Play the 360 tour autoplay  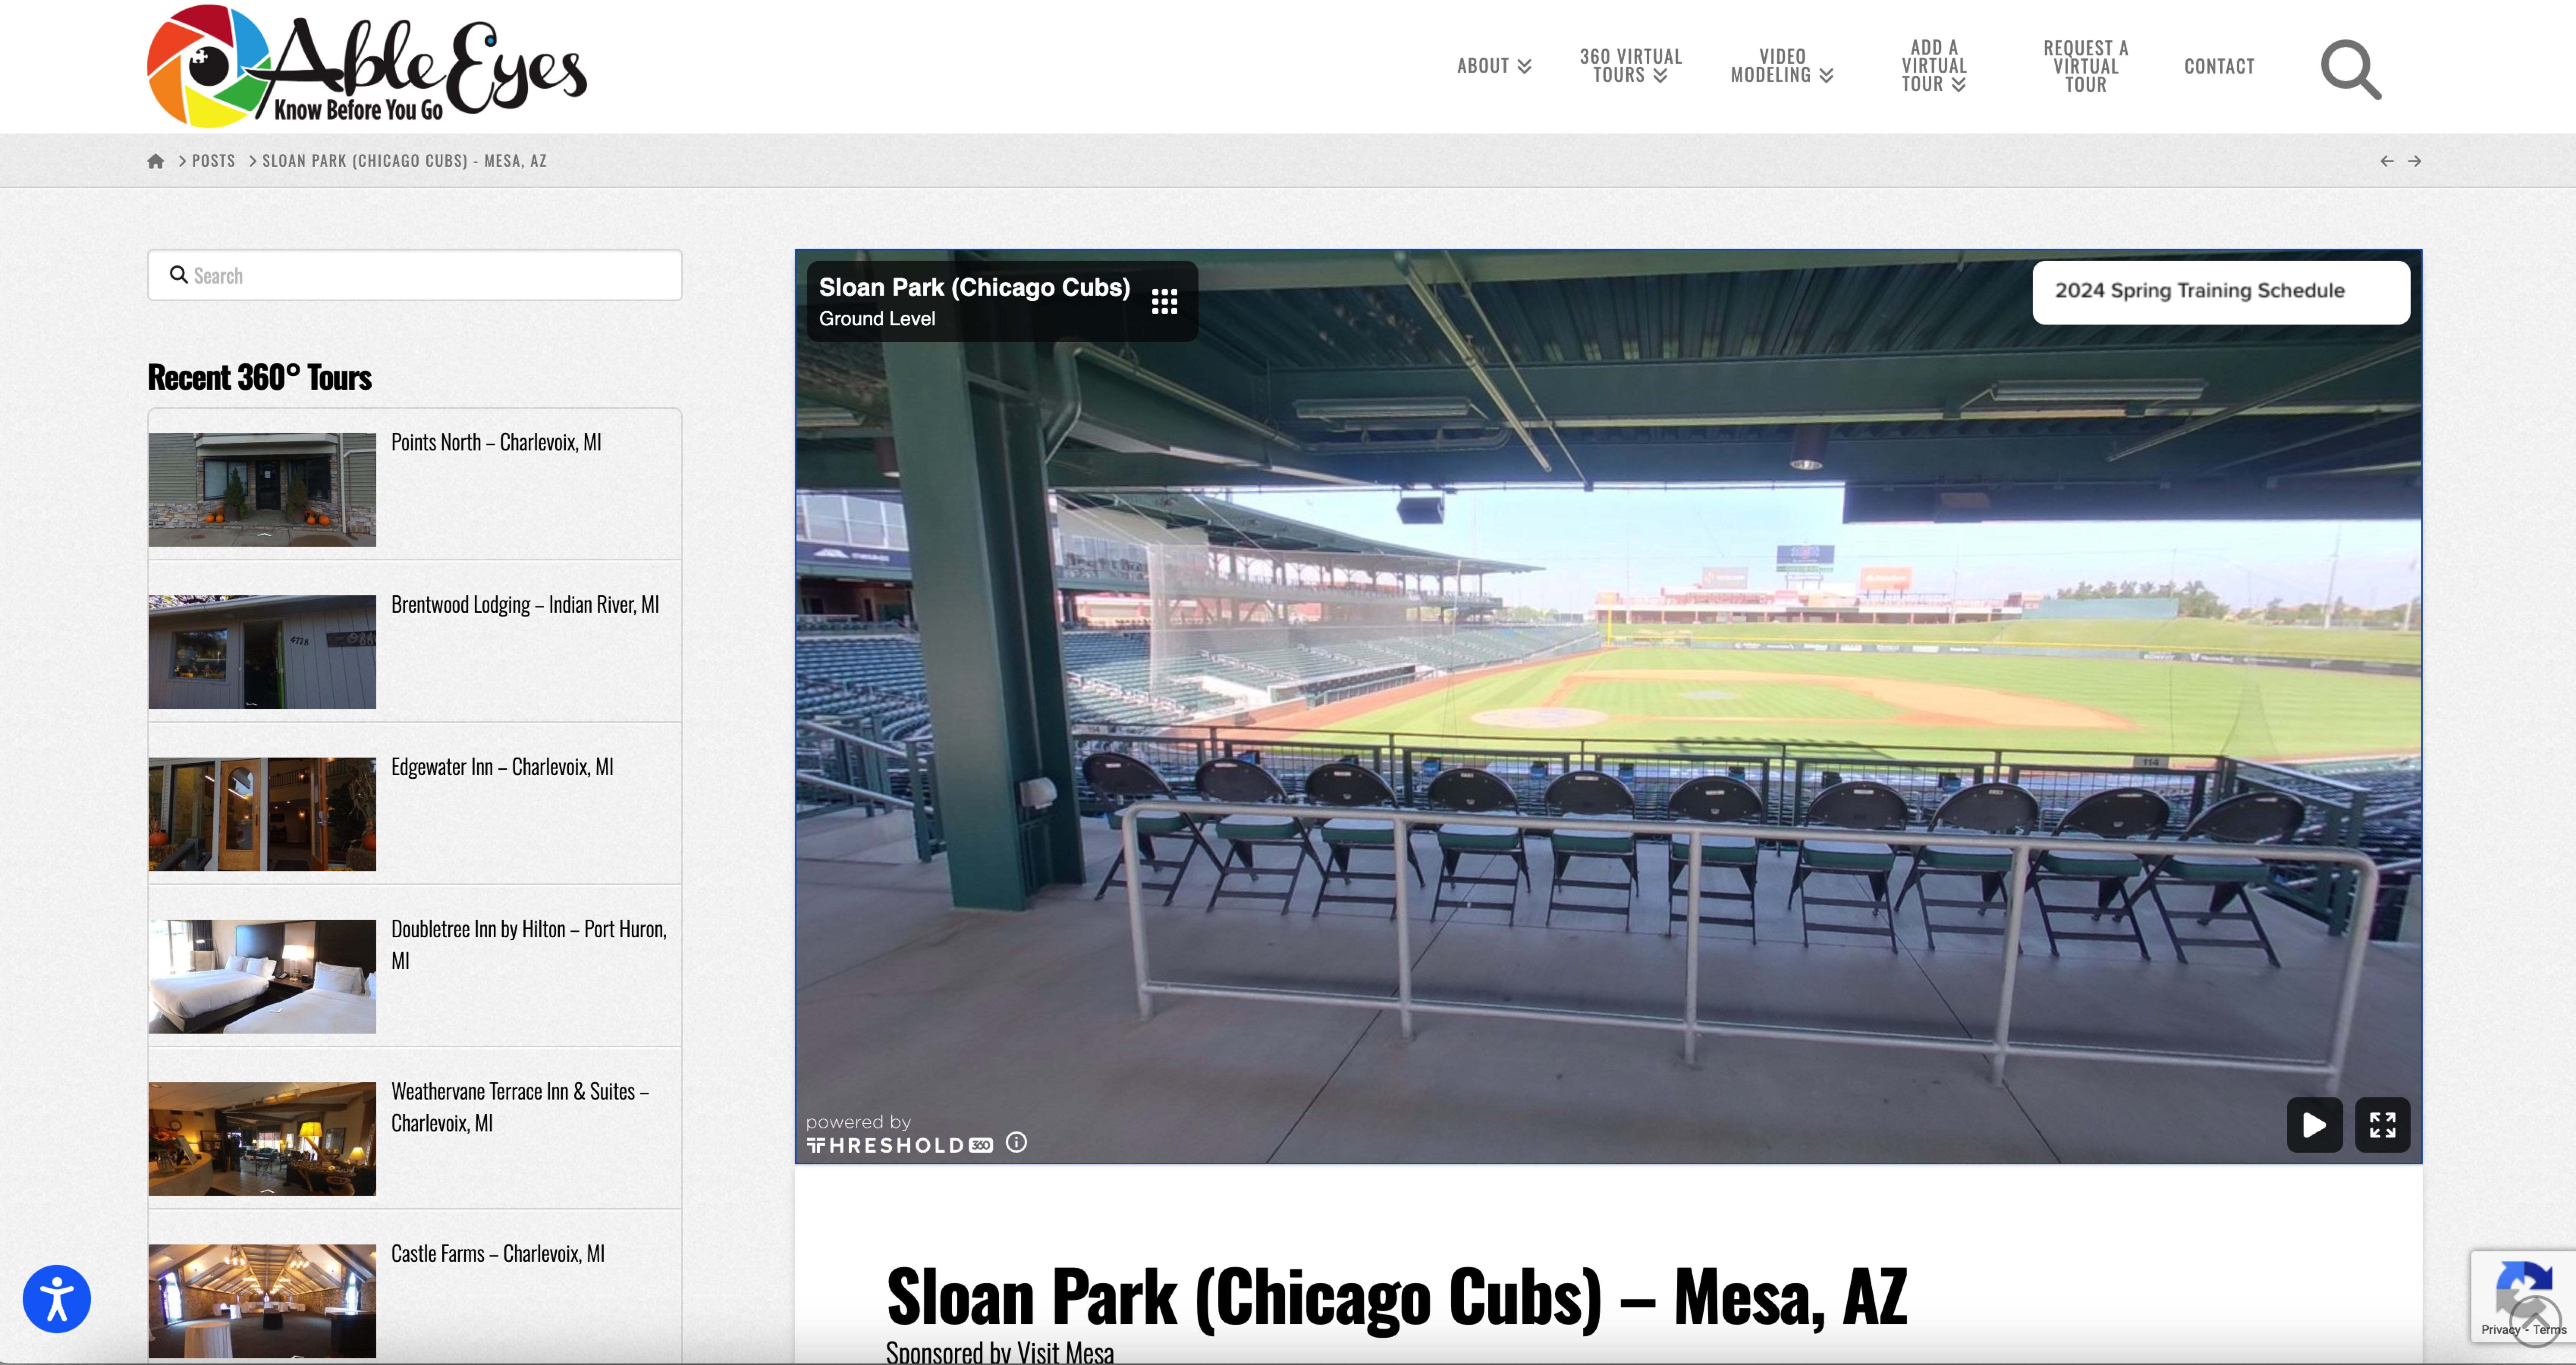pos(2314,1125)
